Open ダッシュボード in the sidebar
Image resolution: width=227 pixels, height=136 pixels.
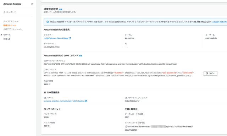click(10, 12)
